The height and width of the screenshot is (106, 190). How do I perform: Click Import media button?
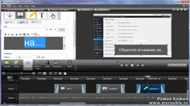pos(36,10)
